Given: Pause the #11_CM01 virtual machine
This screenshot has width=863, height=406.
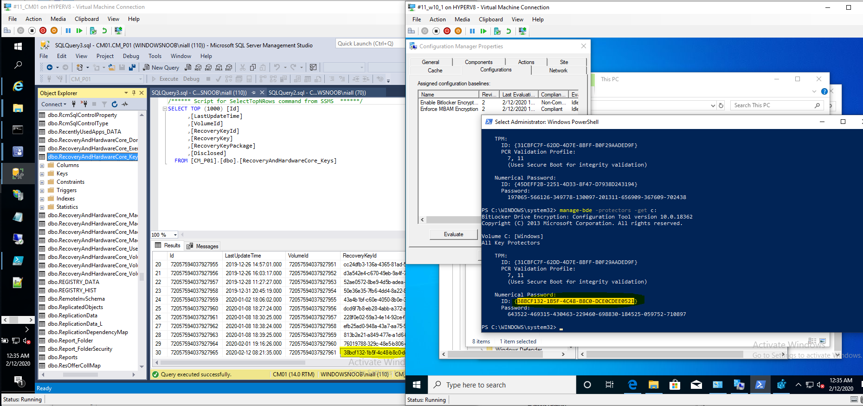Looking at the screenshot, I should (68, 31).
